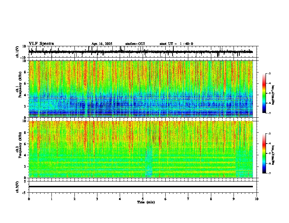289x223 pixels.
Task: Click the ch.3(V) flat black trace line
Action: coord(141,187)
